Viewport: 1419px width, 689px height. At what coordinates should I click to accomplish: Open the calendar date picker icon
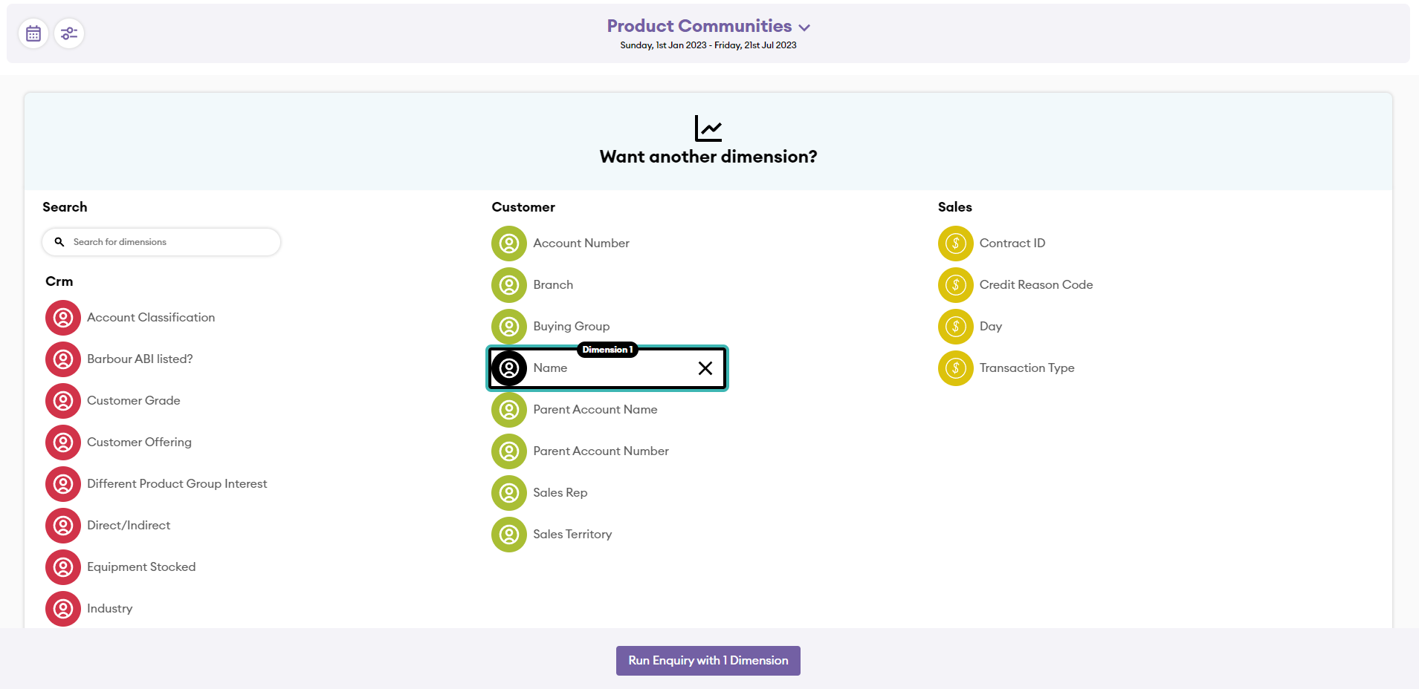(33, 33)
